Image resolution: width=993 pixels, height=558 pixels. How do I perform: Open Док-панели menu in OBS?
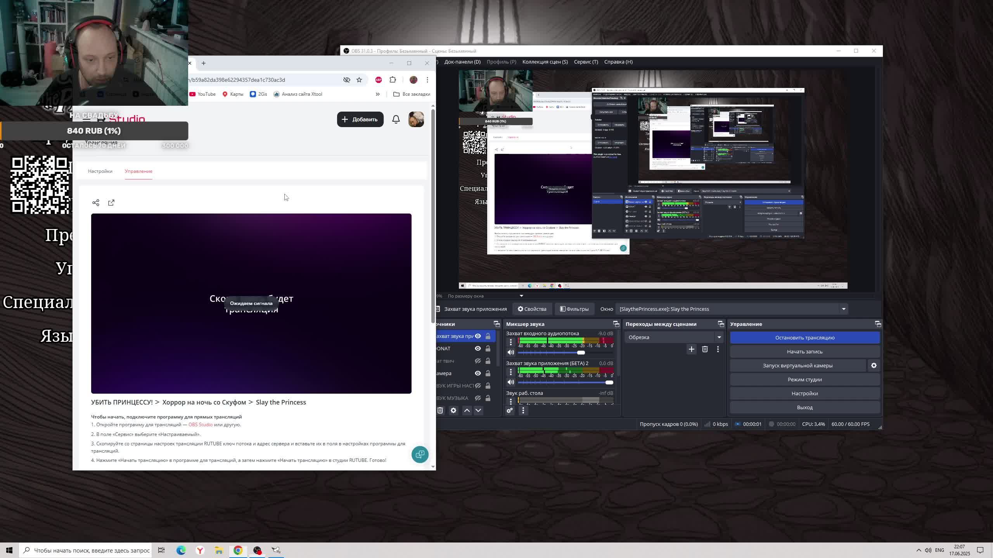click(462, 62)
